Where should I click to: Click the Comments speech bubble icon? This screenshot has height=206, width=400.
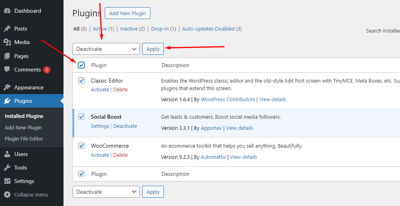pos(7,69)
